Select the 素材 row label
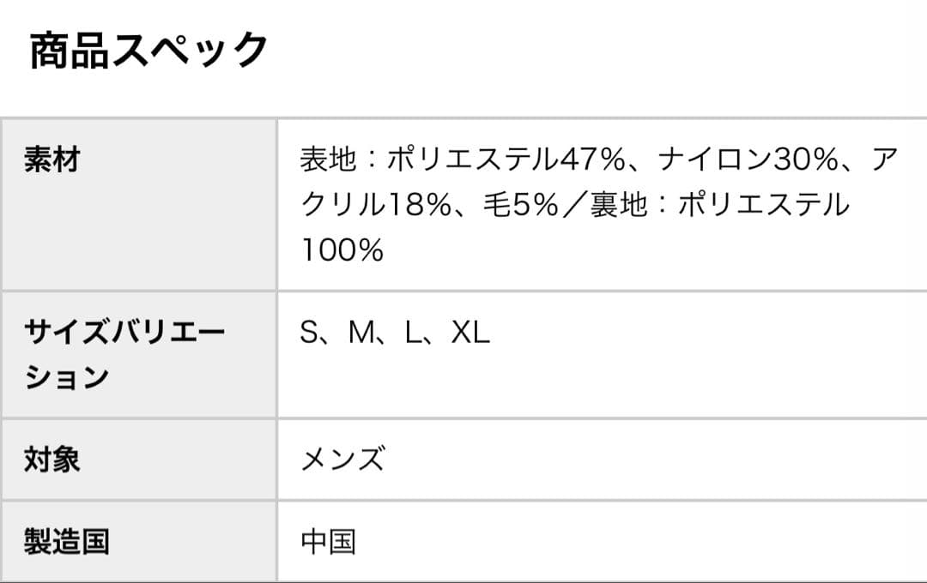Viewport: 927px width, 583px height. pyautogui.click(x=51, y=159)
